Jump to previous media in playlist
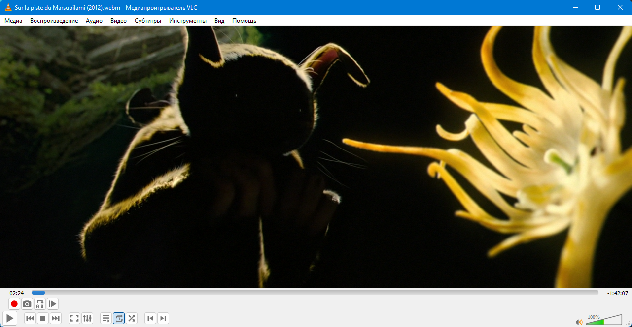The image size is (632, 327). point(30,318)
